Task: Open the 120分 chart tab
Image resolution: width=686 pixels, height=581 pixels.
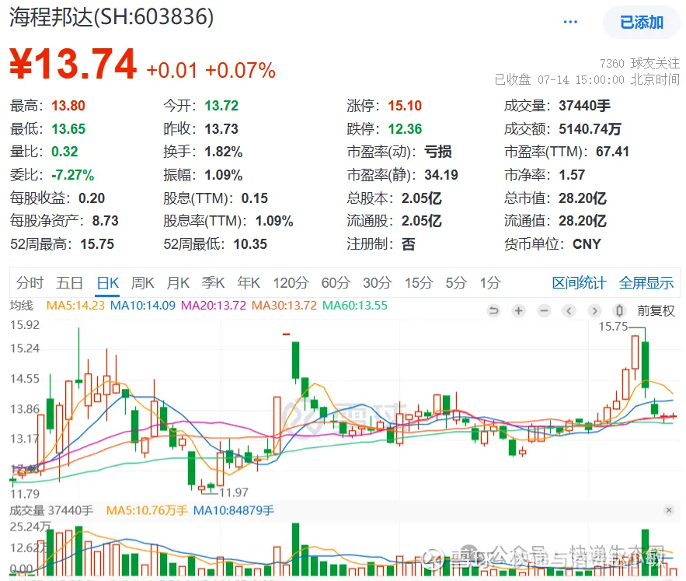Action: (291, 283)
